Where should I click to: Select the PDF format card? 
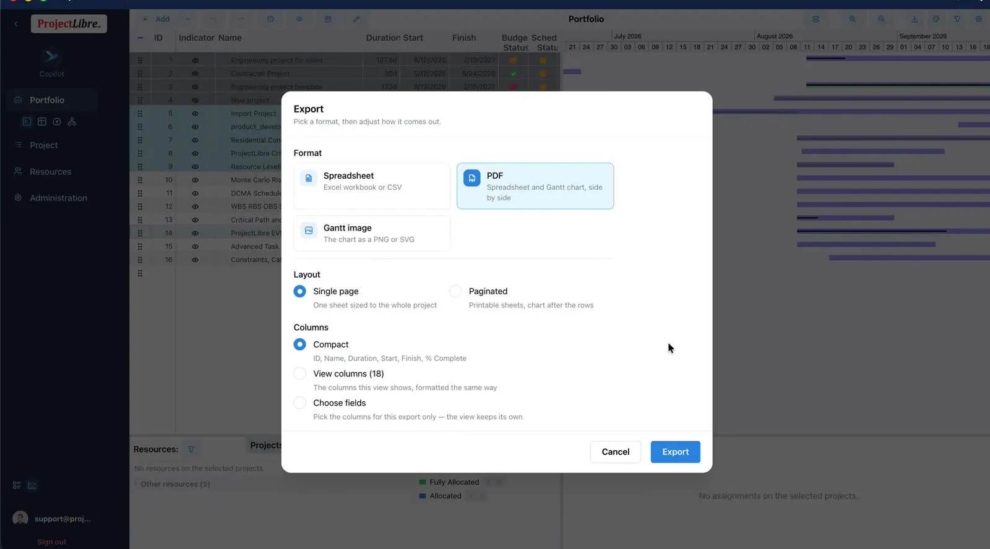coord(535,186)
